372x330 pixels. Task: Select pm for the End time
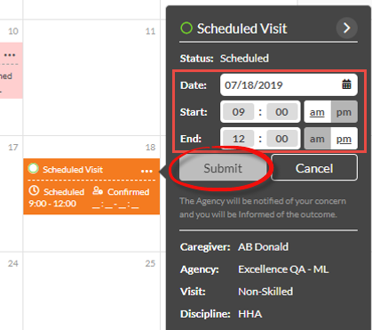pos(344,139)
